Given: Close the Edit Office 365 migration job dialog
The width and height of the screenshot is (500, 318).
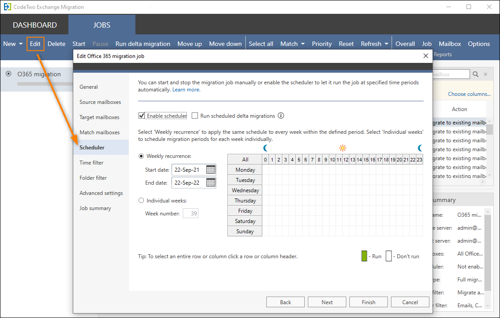Looking at the screenshot, I should [x=425, y=56].
